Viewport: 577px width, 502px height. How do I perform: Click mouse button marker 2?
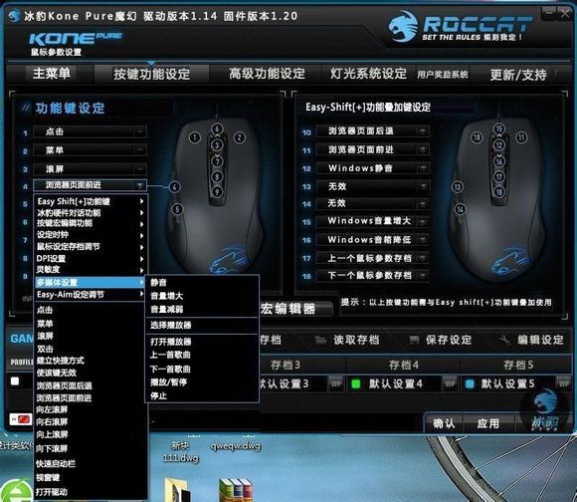pyautogui.click(x=240, y=138)
